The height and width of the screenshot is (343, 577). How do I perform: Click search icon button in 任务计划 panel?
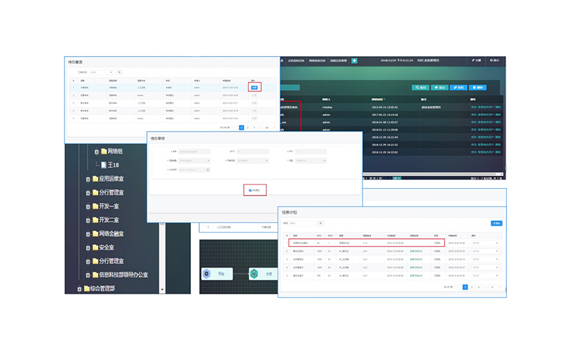[x=319, y=223]
